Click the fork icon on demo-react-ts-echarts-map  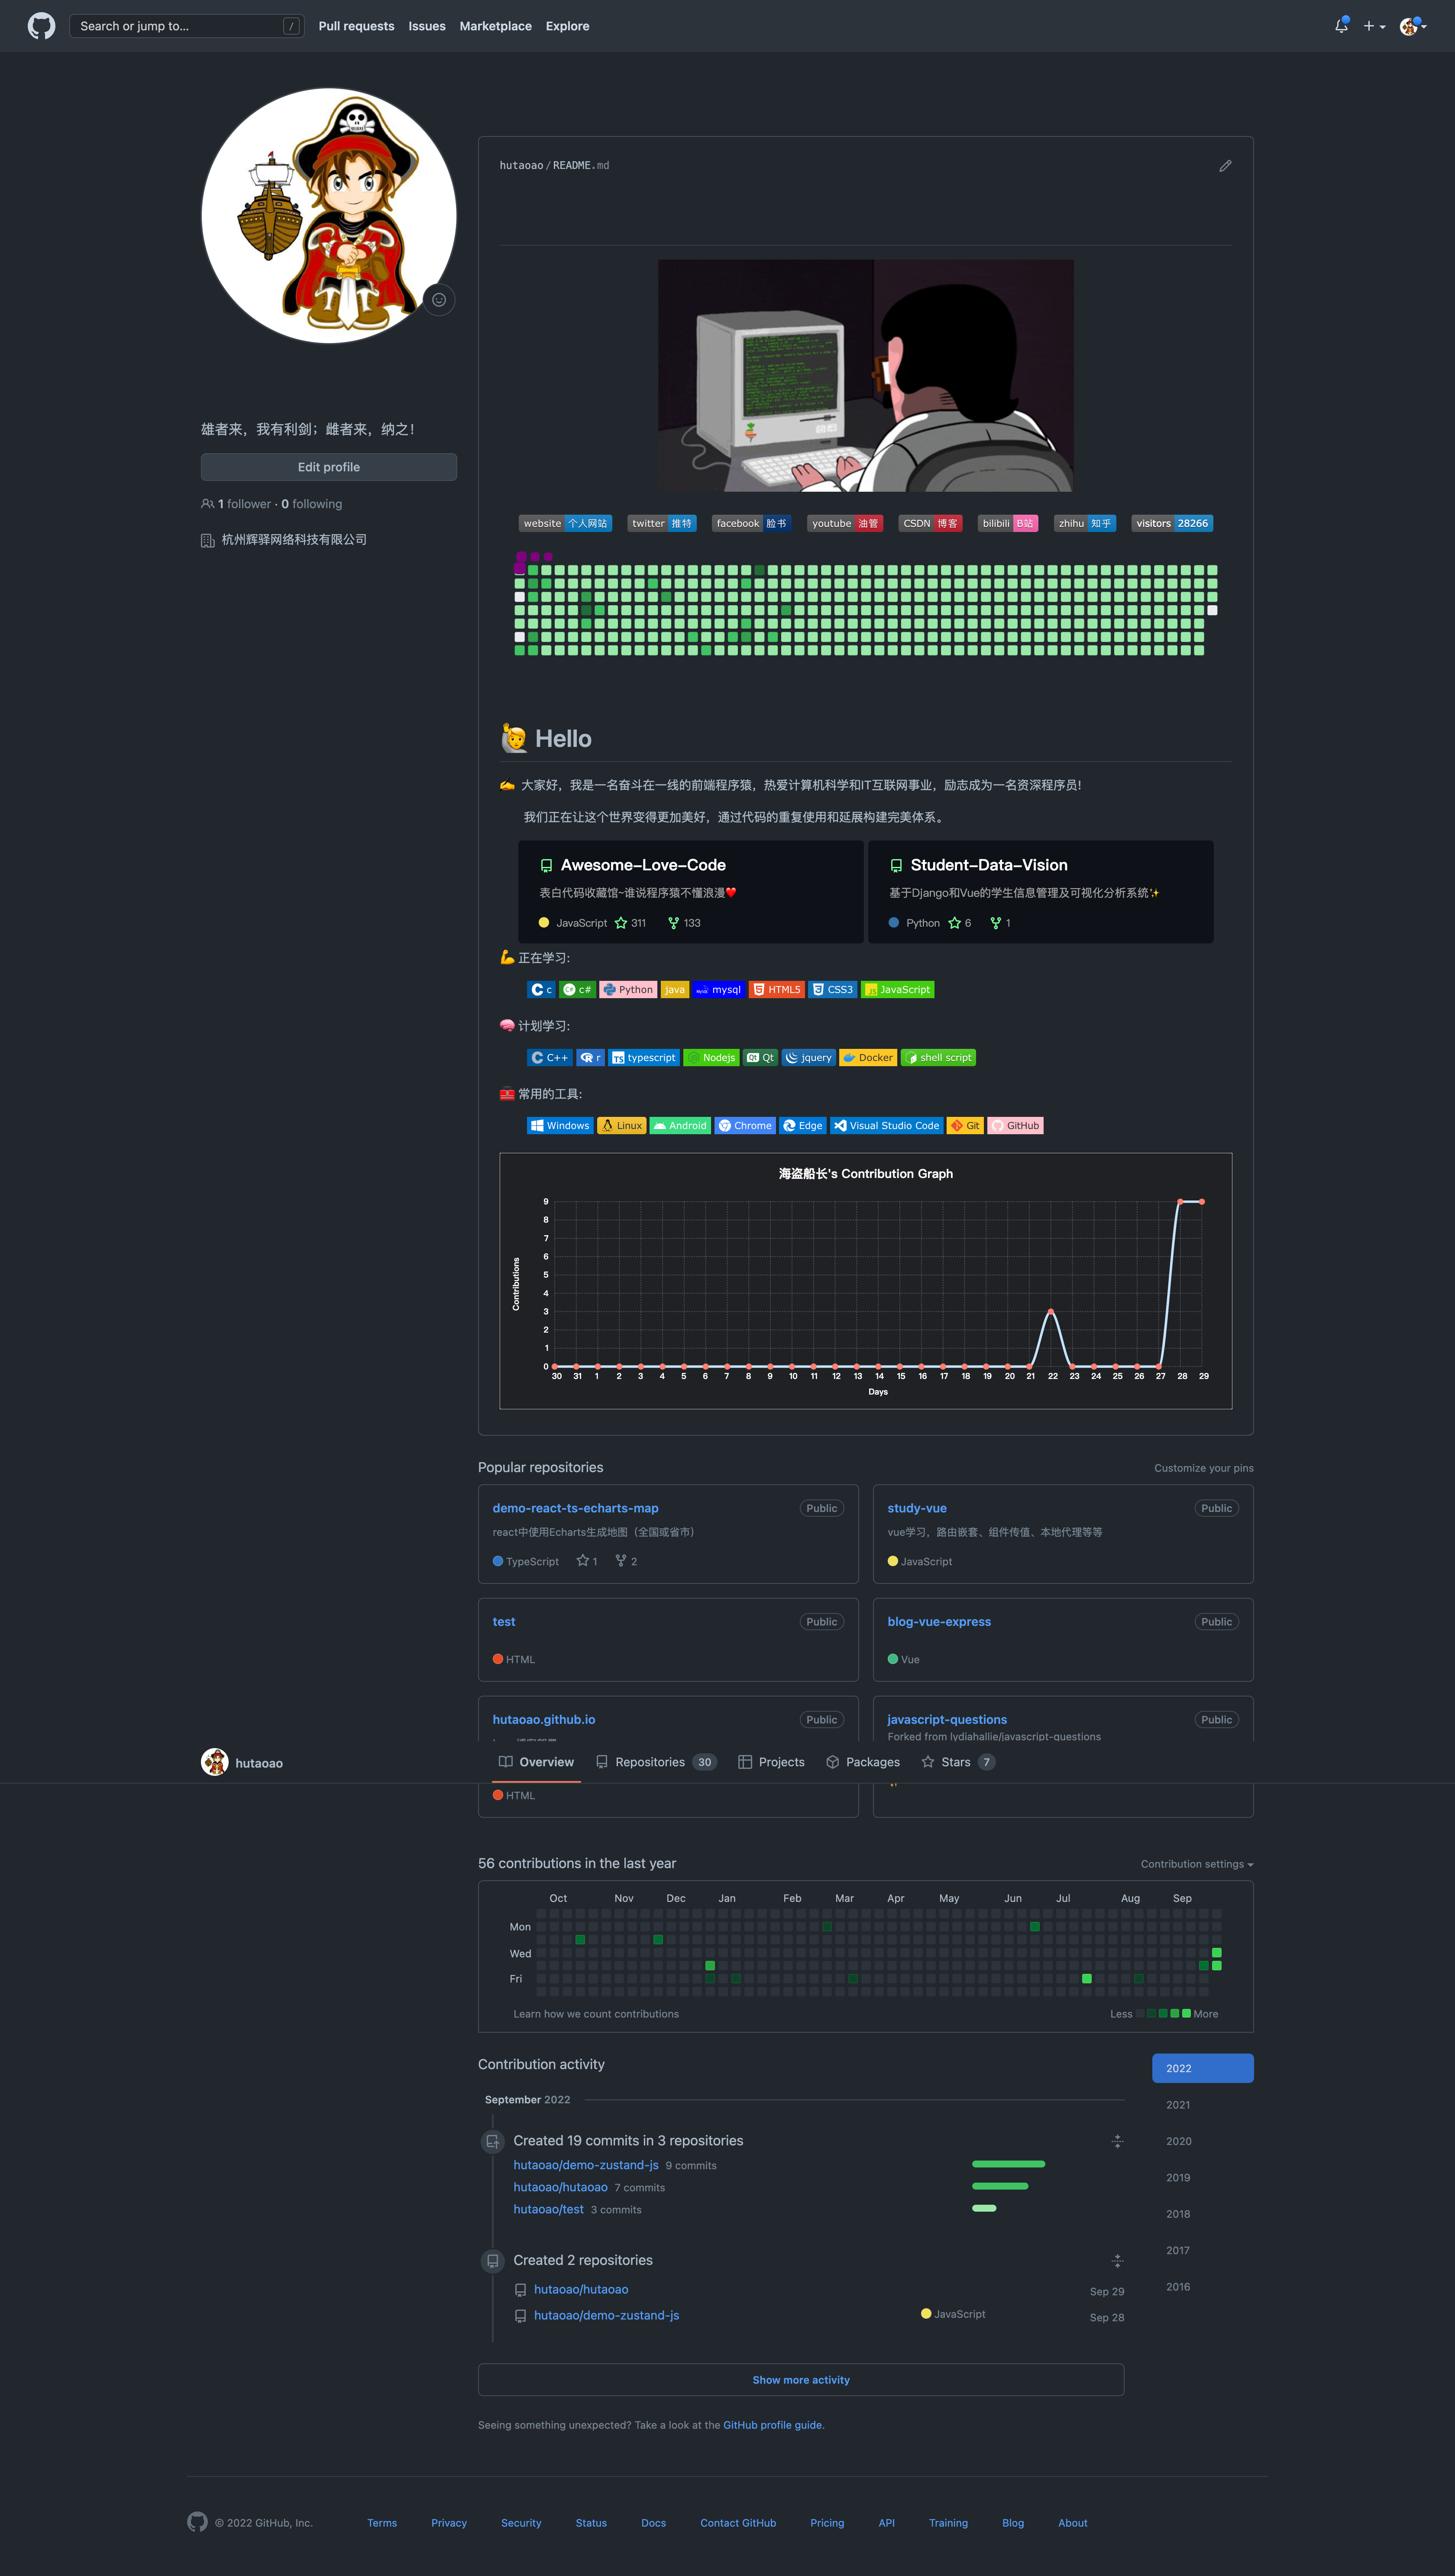621,1561
